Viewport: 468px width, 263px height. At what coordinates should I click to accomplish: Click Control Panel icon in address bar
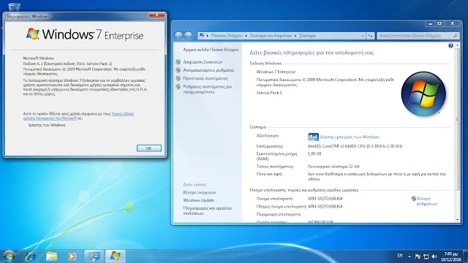tap(202, 36)
